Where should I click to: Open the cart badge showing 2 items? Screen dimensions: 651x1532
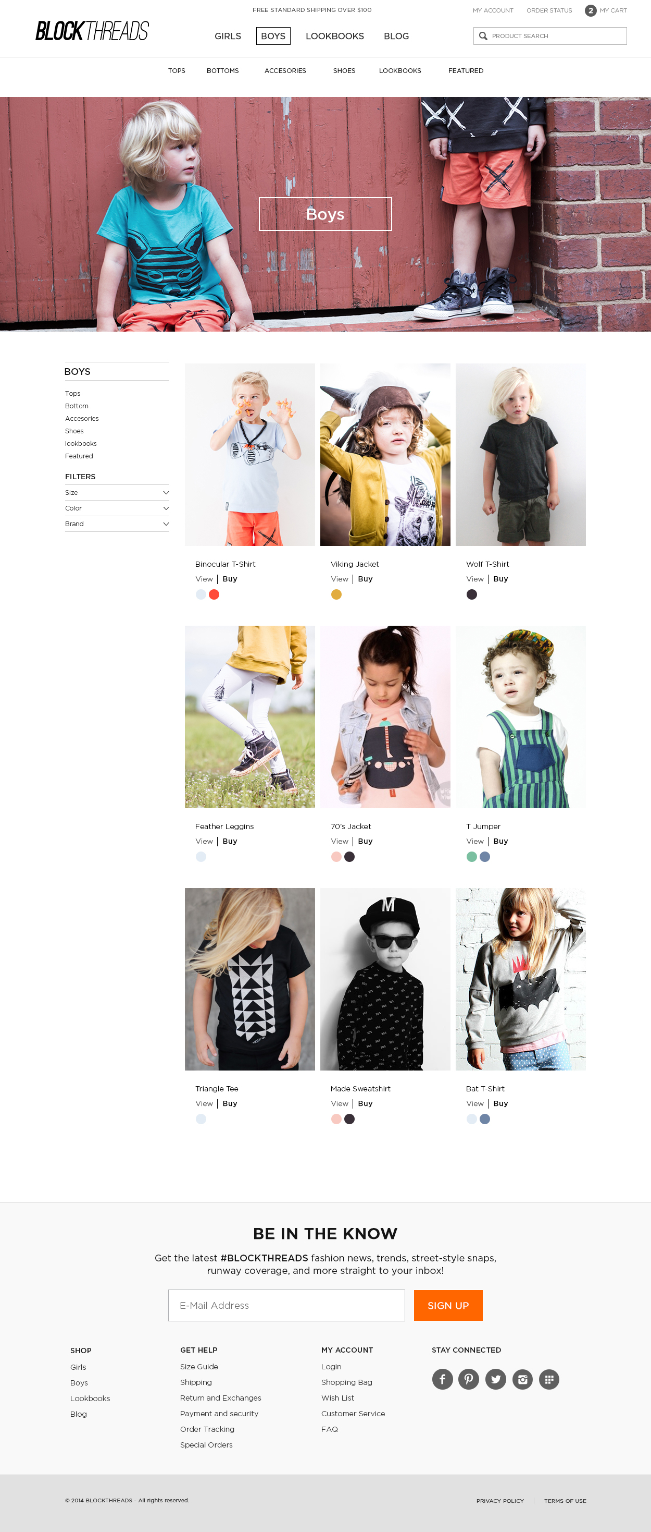(591, 10)
